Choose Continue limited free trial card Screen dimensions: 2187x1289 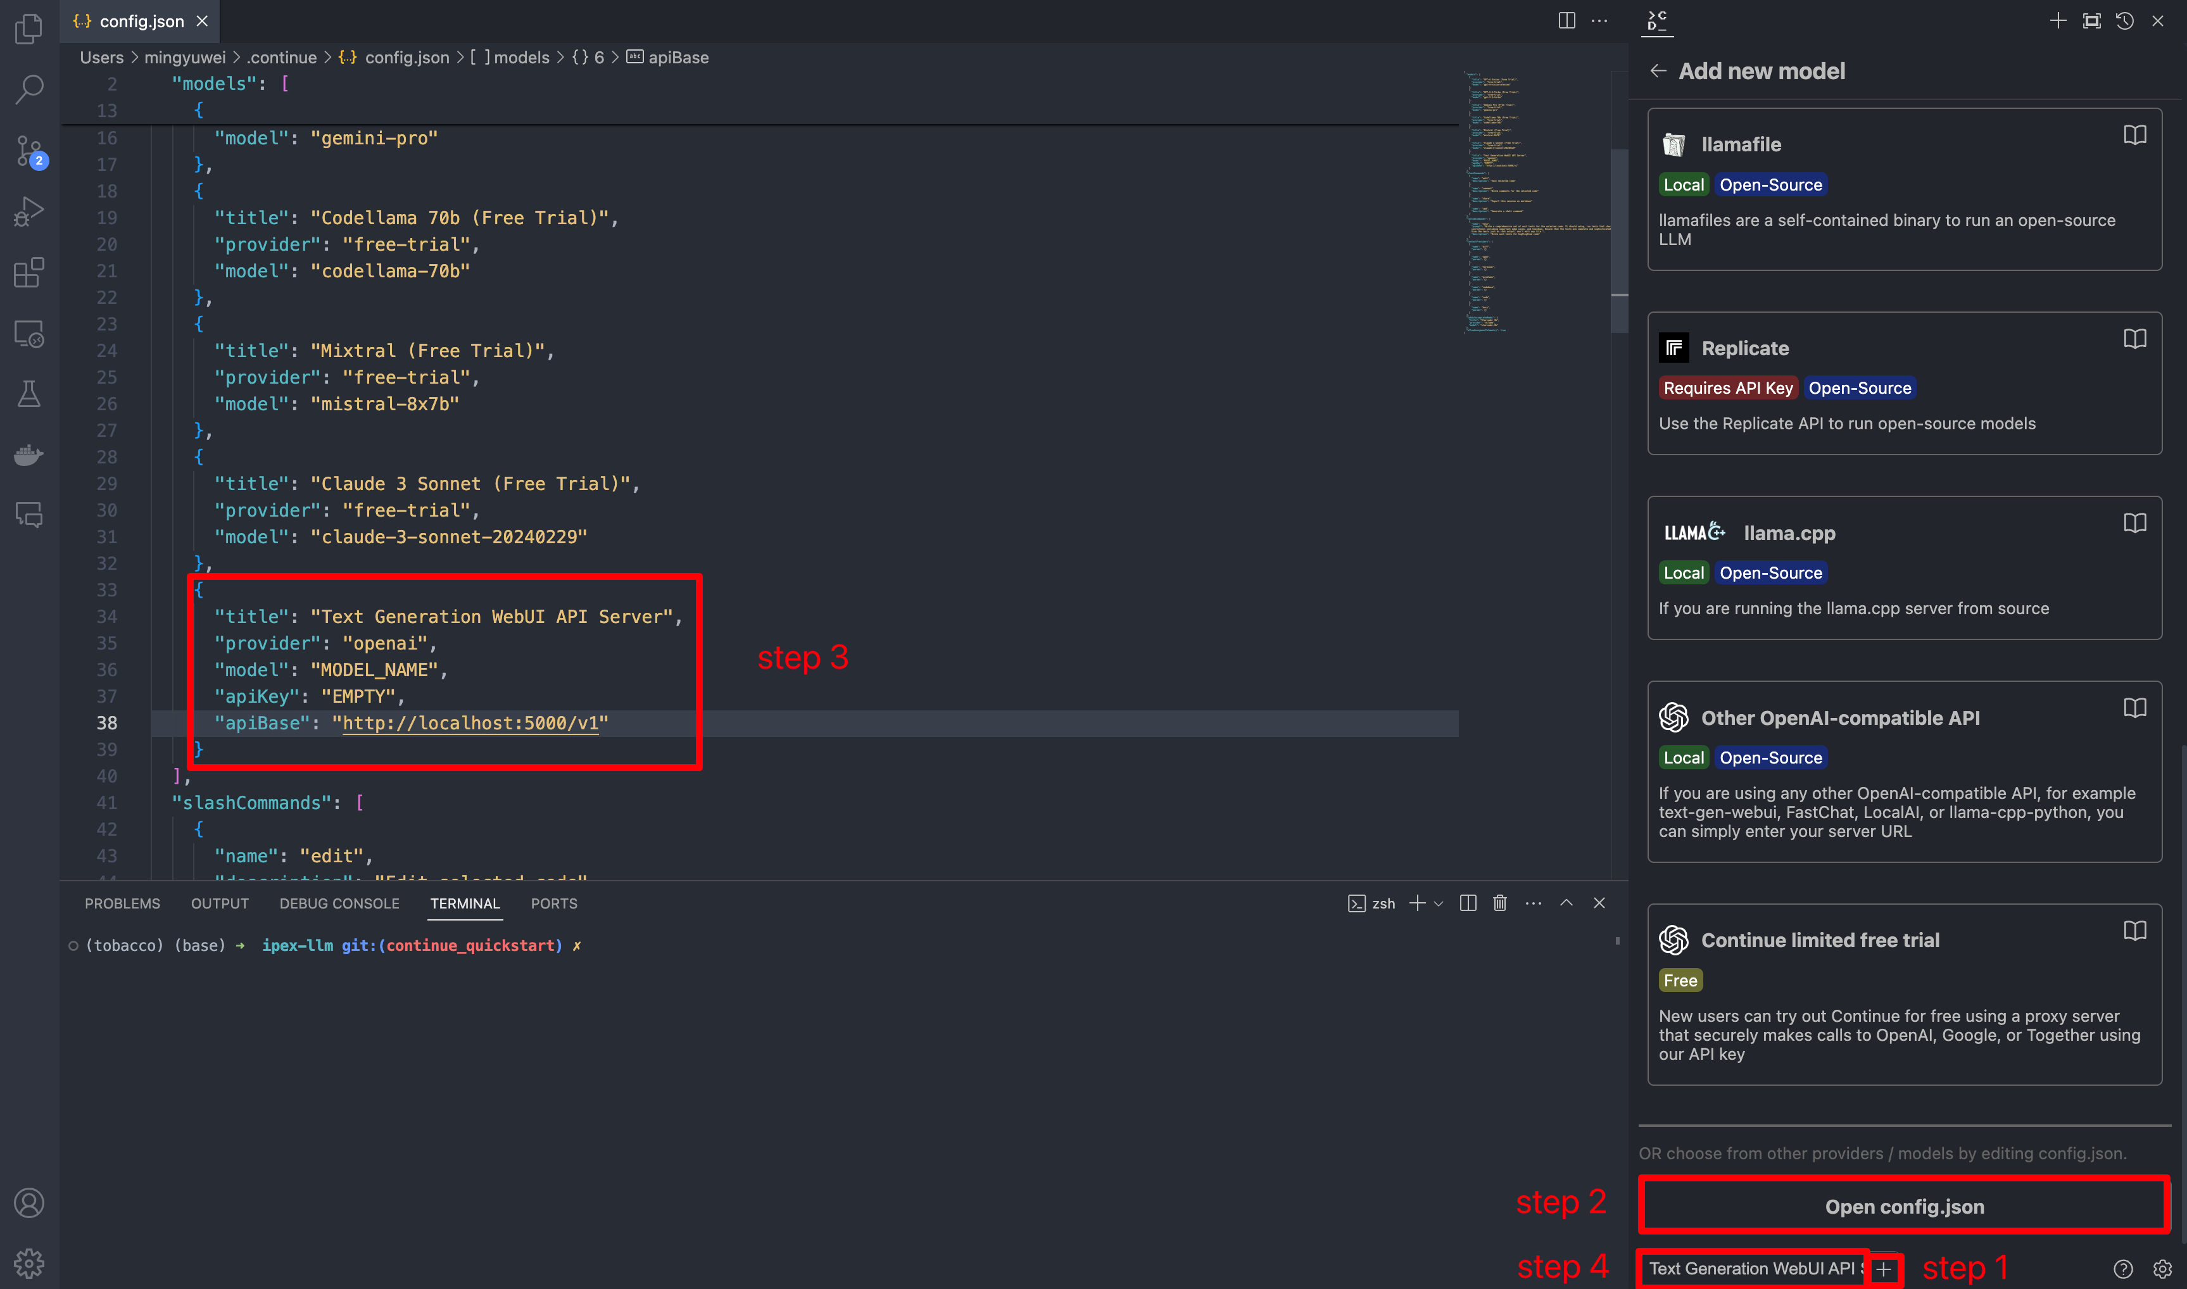(1904, 995)
